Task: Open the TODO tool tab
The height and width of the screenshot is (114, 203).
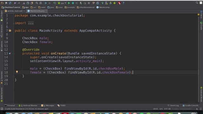Action: pyautogui.click(x=62, y=105)
